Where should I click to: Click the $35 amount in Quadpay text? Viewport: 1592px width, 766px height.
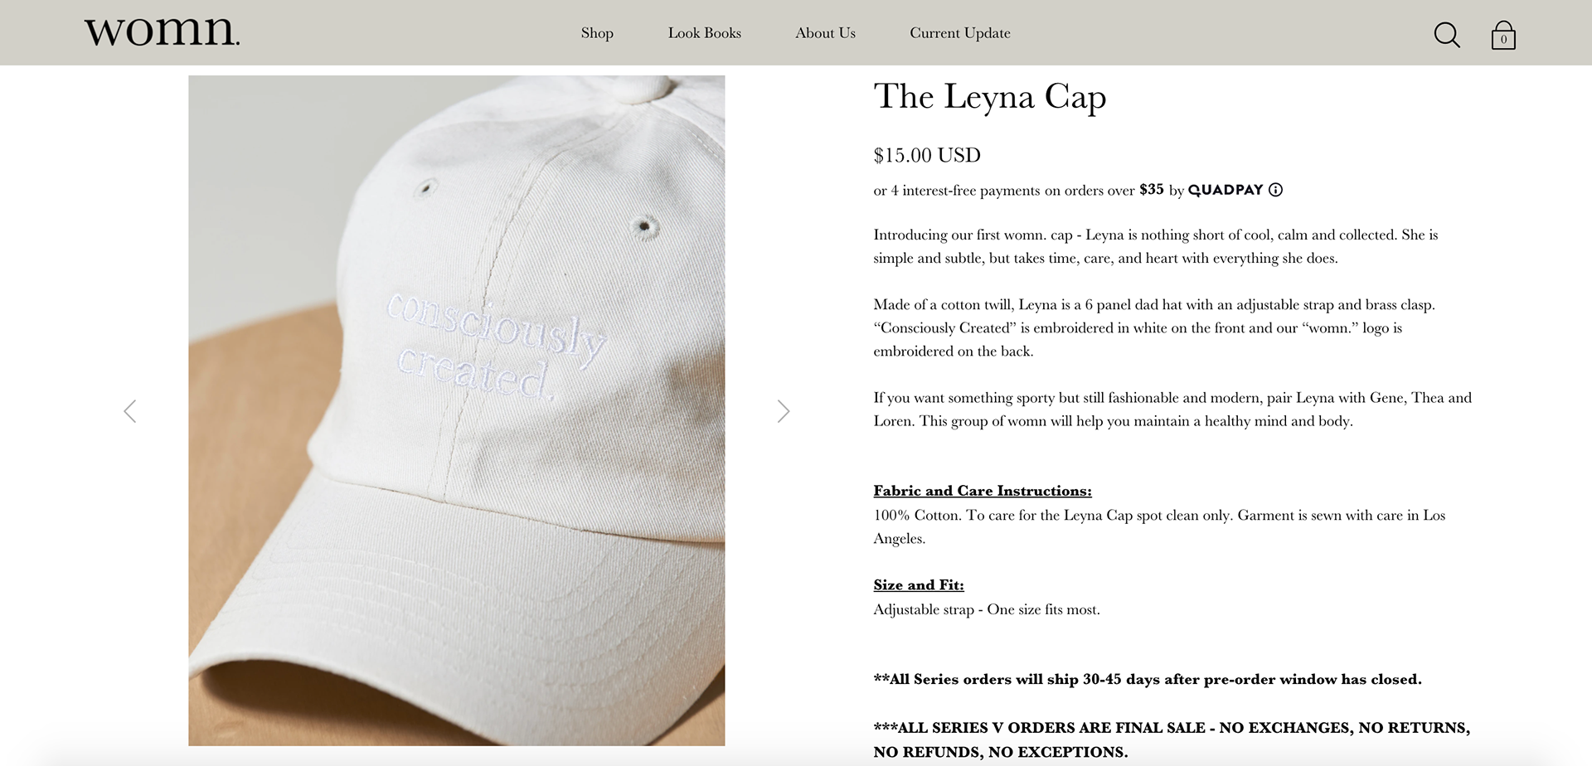(1152, 190)
